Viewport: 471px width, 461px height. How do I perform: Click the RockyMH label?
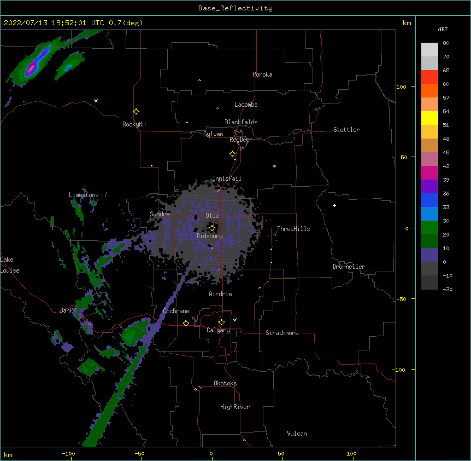pyautogui.click(x=134, y=124)
